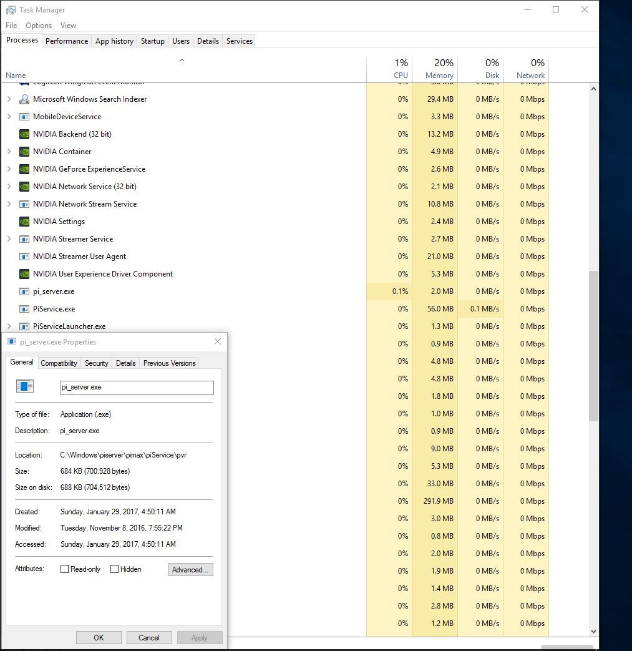Click Cancel in Properties dialog

coord(149,638)
